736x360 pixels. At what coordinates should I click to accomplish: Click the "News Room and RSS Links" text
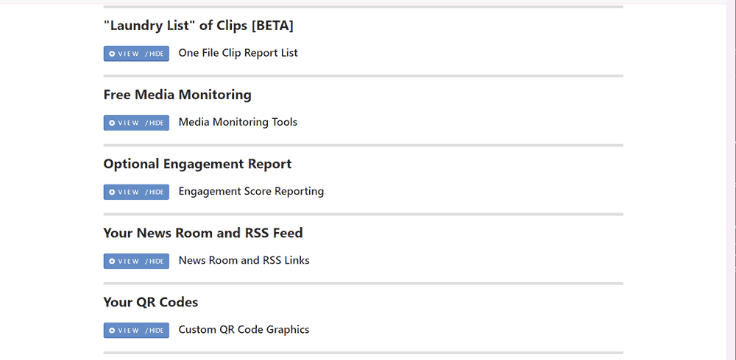pyautogui.click(x=244, y=260)
